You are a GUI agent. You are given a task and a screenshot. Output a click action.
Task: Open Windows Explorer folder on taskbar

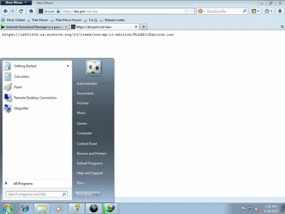pyautogui.click(x=42, y=208)
